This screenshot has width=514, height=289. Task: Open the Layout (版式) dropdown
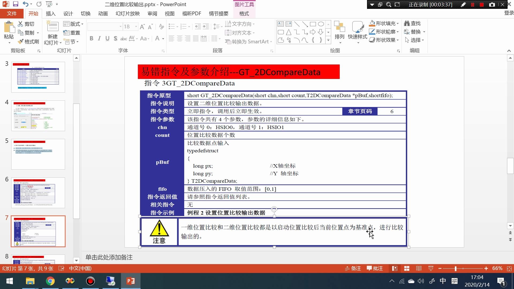point(73,24)
